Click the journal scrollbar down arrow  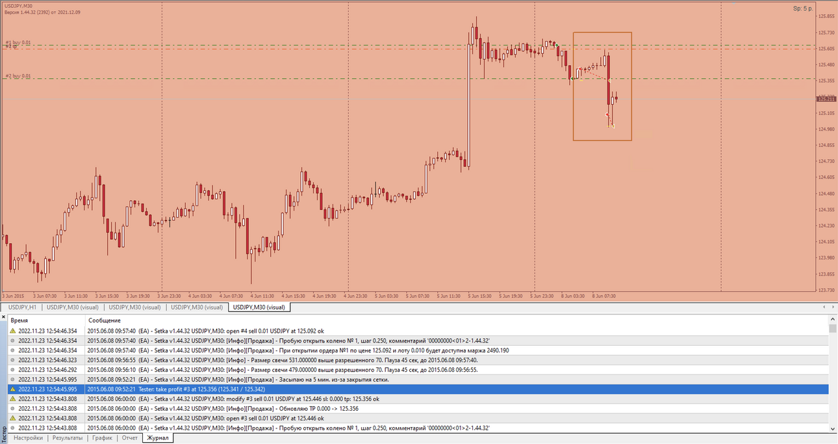833,428
